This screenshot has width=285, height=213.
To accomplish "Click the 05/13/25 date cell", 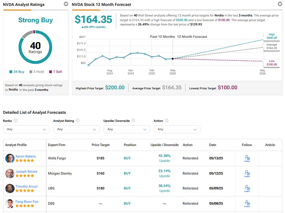I will 216,158.
